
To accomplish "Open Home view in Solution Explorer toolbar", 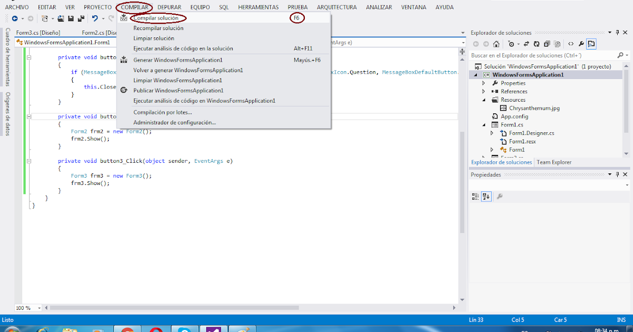I will pos(495,44).
